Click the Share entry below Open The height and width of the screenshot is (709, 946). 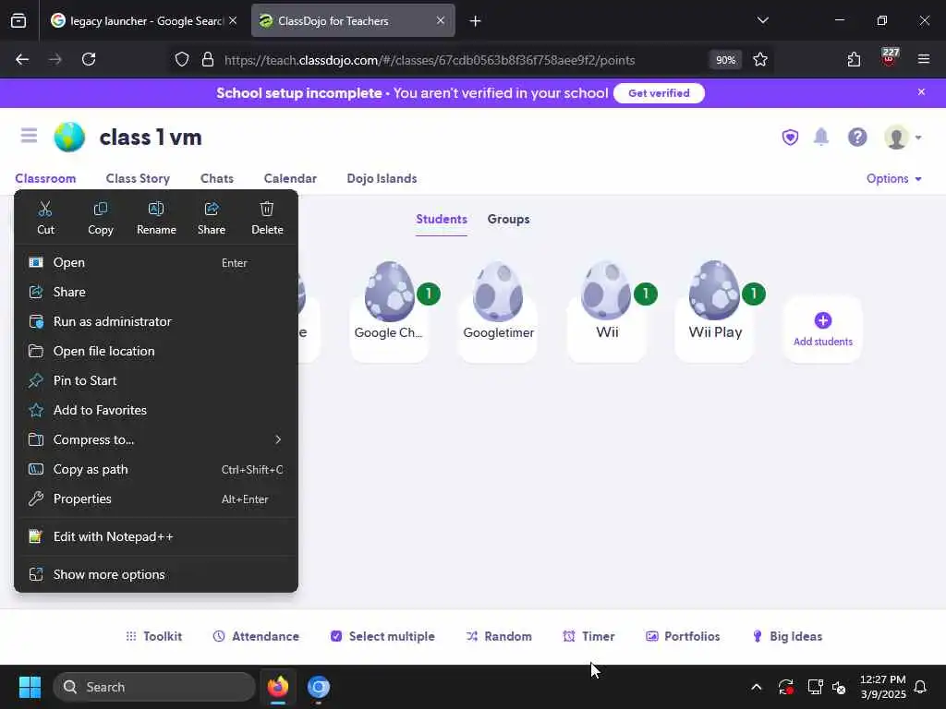pos(156,292)
